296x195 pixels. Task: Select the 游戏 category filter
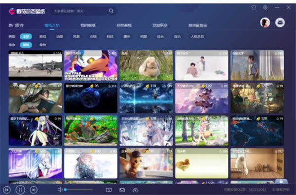pos(43,36)
